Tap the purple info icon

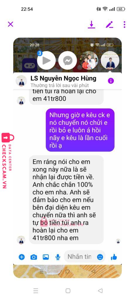(x=111, y=81)
